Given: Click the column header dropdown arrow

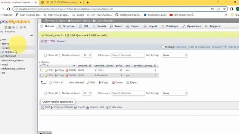Looking at the screenshot, I should click(74, 66).
